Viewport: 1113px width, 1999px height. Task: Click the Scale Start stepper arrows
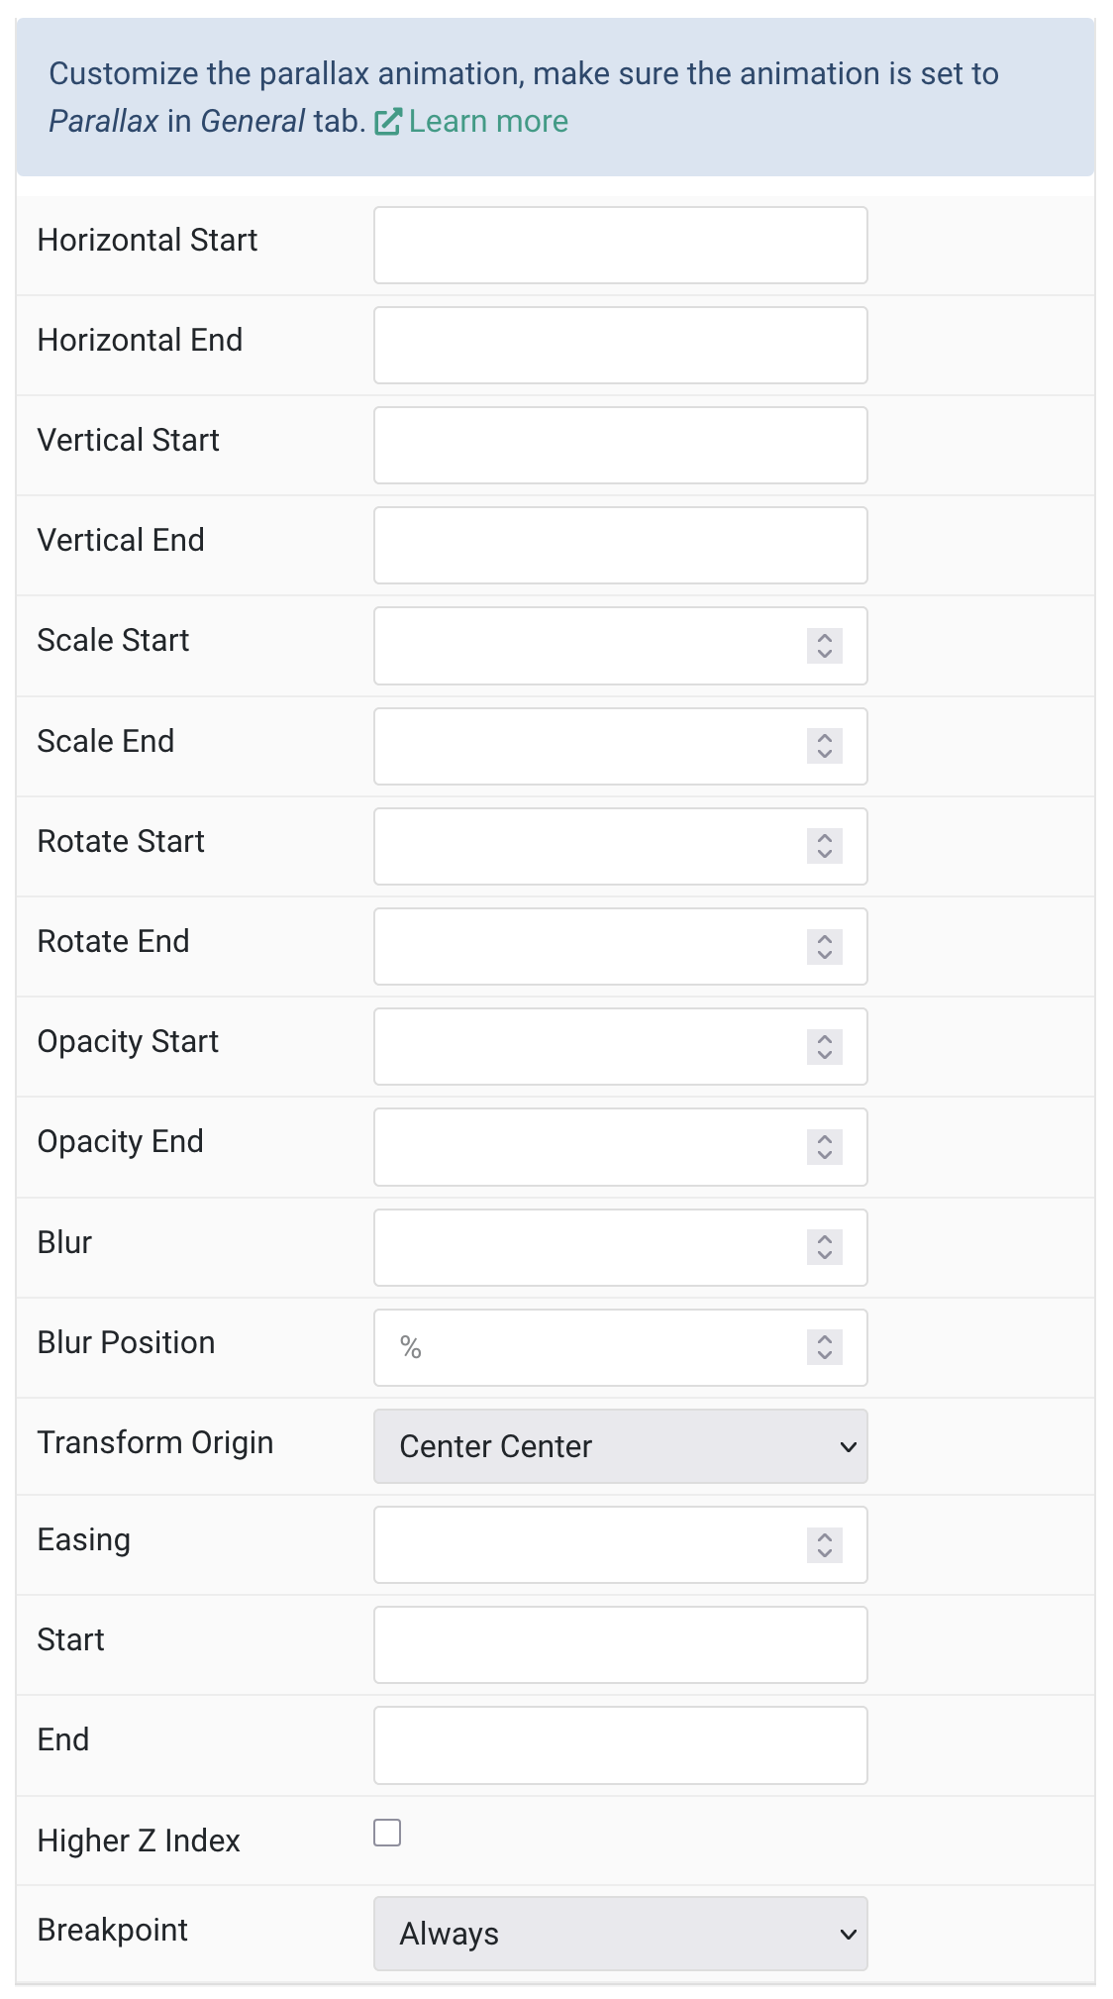(x=825, y=646)
